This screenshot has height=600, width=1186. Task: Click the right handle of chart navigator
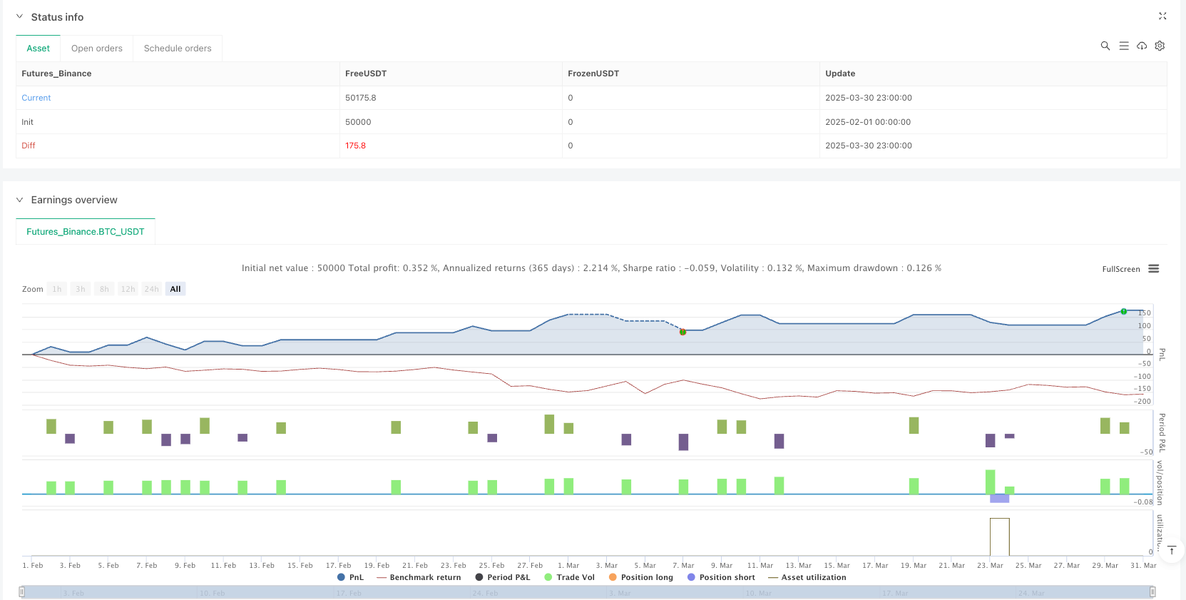(x=1152, y=591)
